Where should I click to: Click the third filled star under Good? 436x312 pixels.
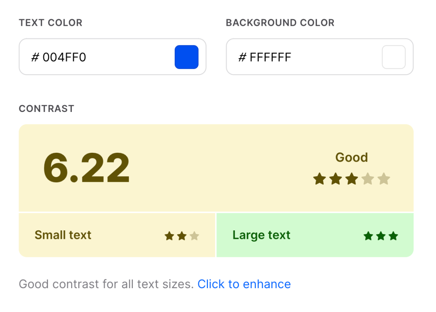pos(352,179)
